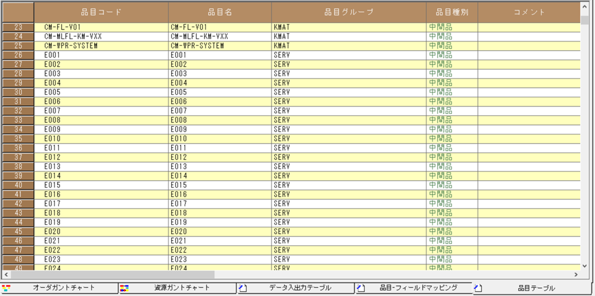
Task: Click the データ入出力テーブル tab icon
Action: pyautogui.click(x=242, y=288)
